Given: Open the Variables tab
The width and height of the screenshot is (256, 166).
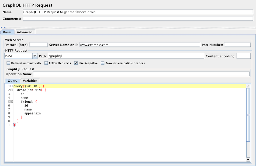Looking at the screenshot, I should [30, 81].
